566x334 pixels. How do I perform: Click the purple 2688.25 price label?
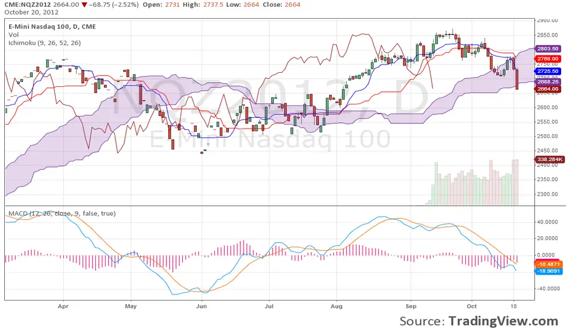[548, 82]
